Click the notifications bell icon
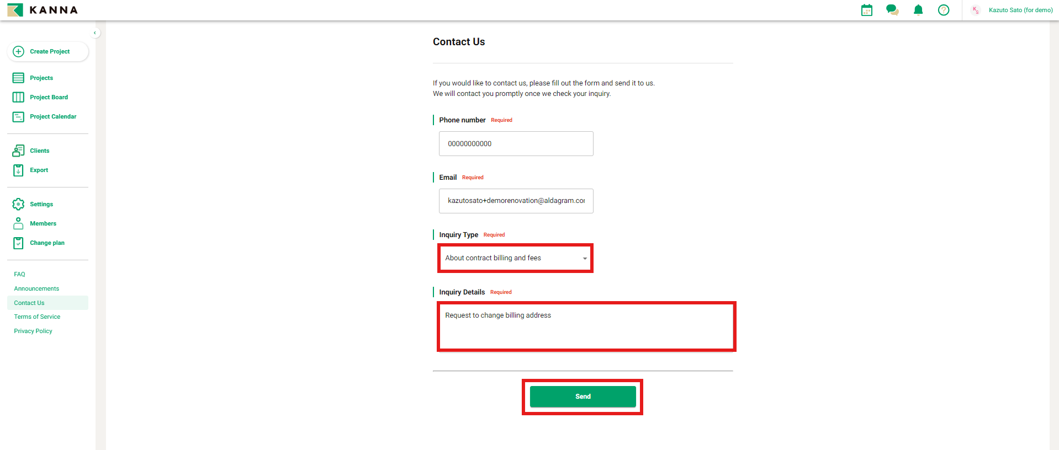1059x450 pixels. pos(918,10)
